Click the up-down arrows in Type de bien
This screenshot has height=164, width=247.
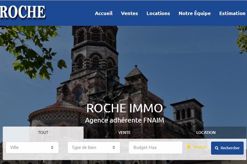point(114,148)
